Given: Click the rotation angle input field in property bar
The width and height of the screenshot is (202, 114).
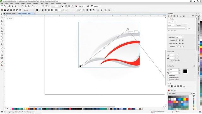Looking at the screenshot, I should click(79, 10).
